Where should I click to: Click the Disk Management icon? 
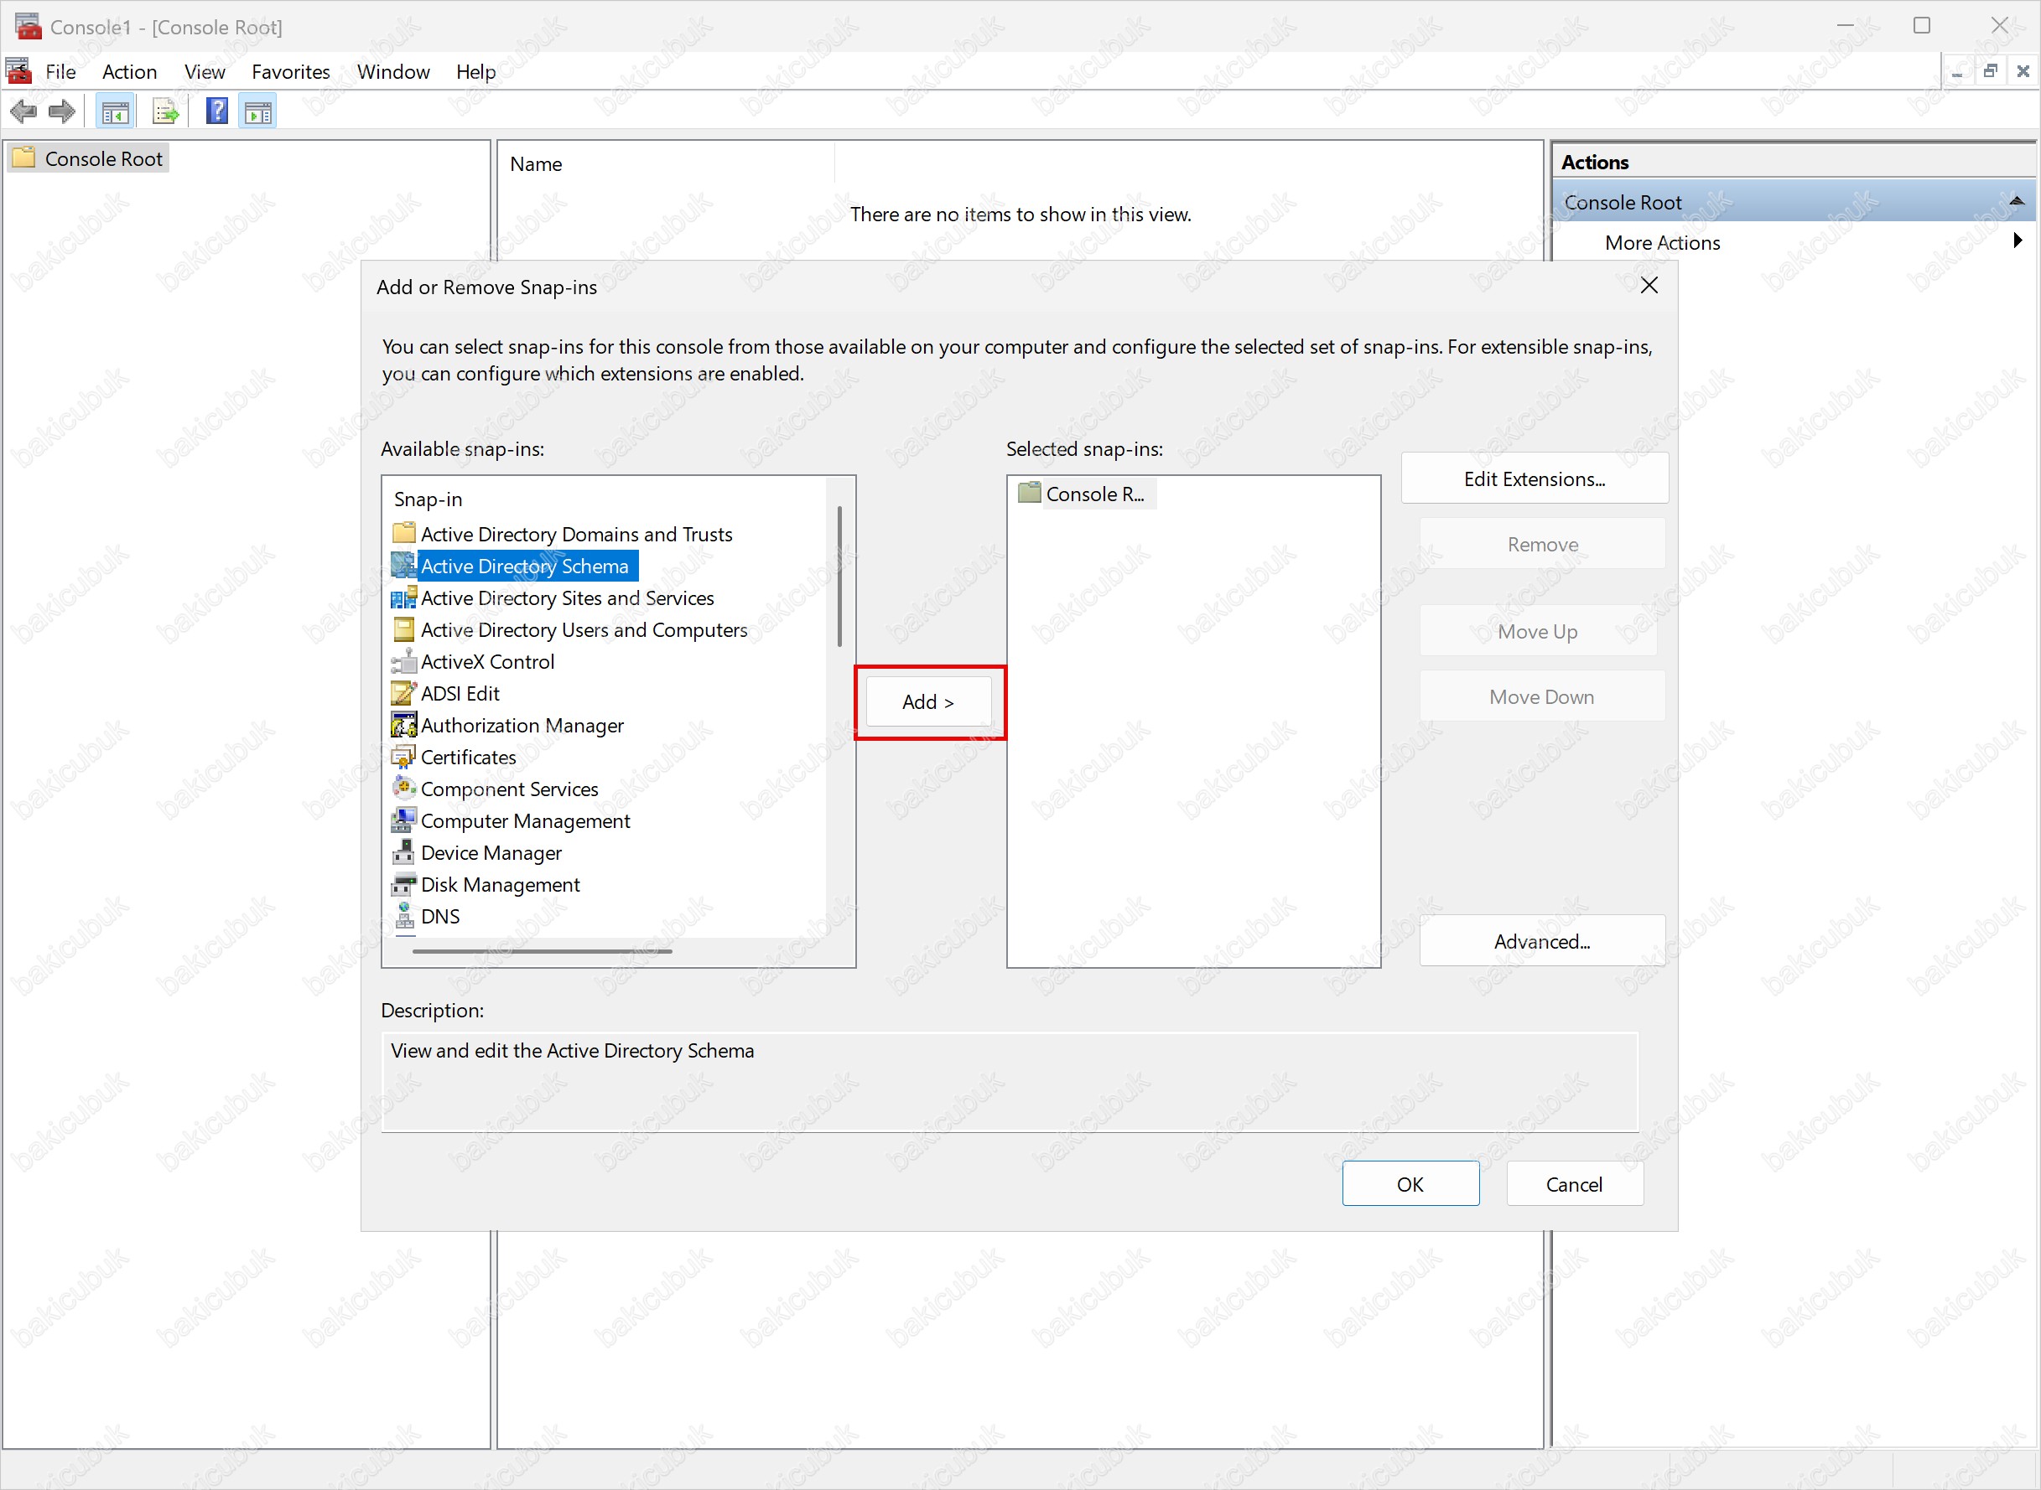[404, 884]
